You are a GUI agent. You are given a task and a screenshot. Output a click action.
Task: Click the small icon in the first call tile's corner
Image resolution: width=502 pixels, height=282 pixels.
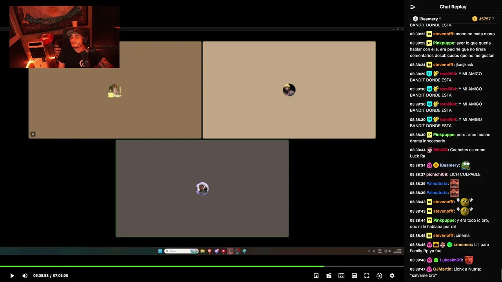coord(33,134)
